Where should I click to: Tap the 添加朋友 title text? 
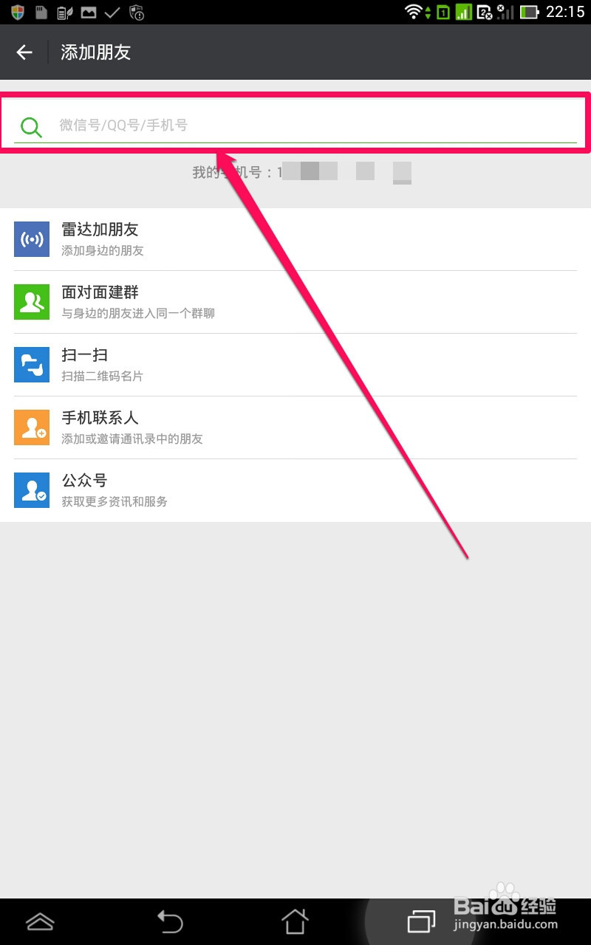96,52
